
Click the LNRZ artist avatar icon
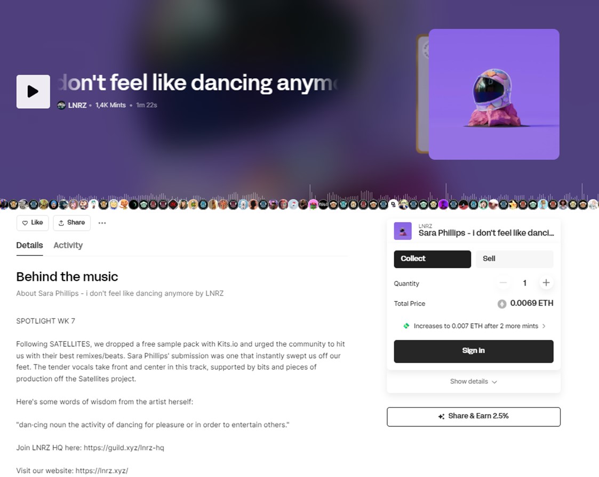coord(61,105)
